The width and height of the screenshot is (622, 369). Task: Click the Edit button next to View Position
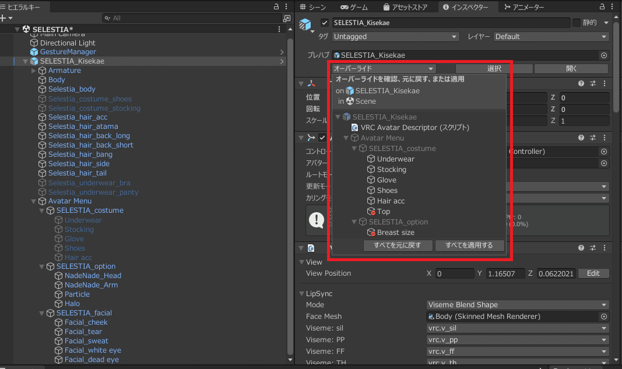(x=593, y=273)
